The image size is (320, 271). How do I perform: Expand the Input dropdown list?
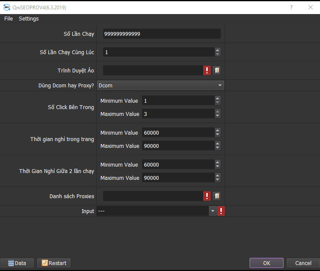[212, 211]
